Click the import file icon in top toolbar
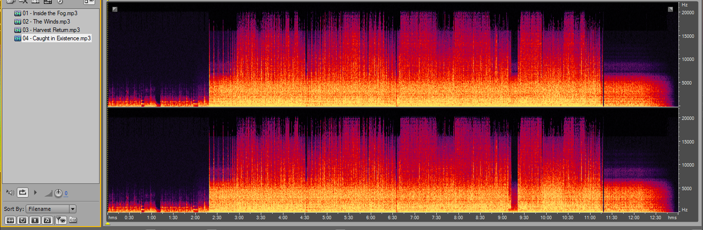The height and width of the screenshot is (230, 703). tap(10, 2)
